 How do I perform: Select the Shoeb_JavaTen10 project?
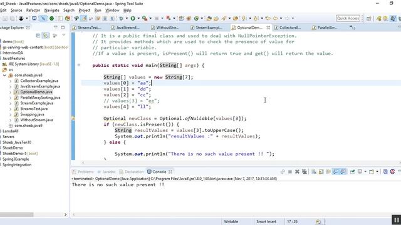click(17, 142)
